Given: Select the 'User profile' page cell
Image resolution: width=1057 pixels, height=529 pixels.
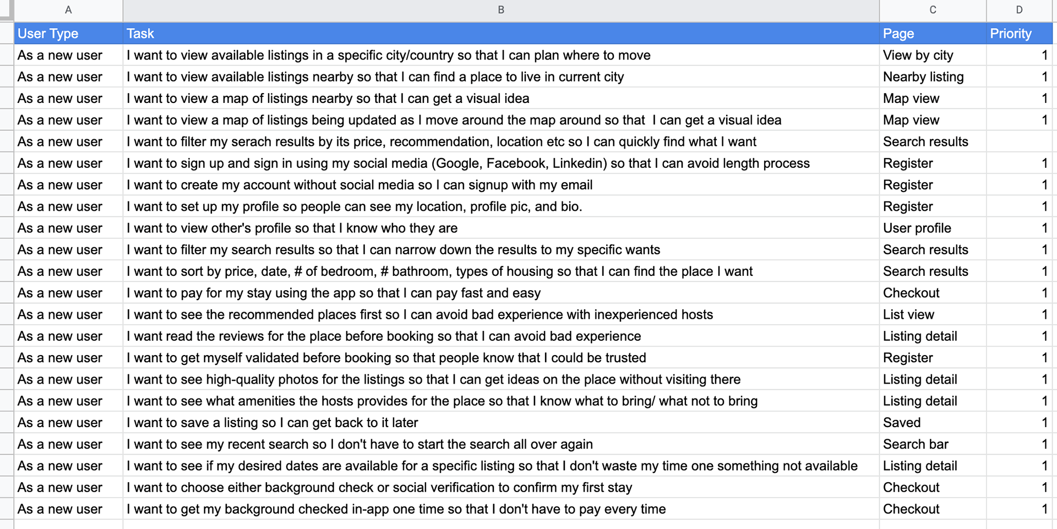Looking at the screenshot, I should [x=933, y=228].
